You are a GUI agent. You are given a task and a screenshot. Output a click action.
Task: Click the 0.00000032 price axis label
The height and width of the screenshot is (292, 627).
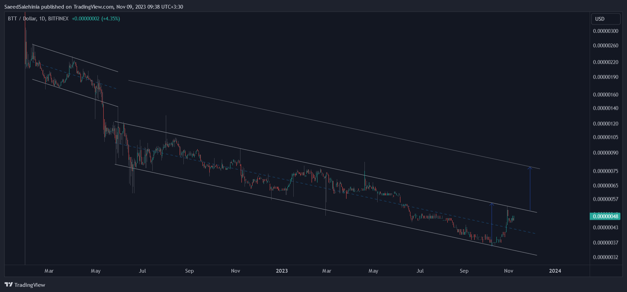click(x=606, y=257)
